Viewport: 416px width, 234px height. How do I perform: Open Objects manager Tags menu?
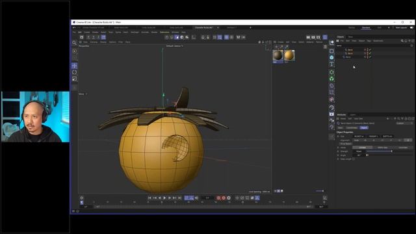click(369, 41)
